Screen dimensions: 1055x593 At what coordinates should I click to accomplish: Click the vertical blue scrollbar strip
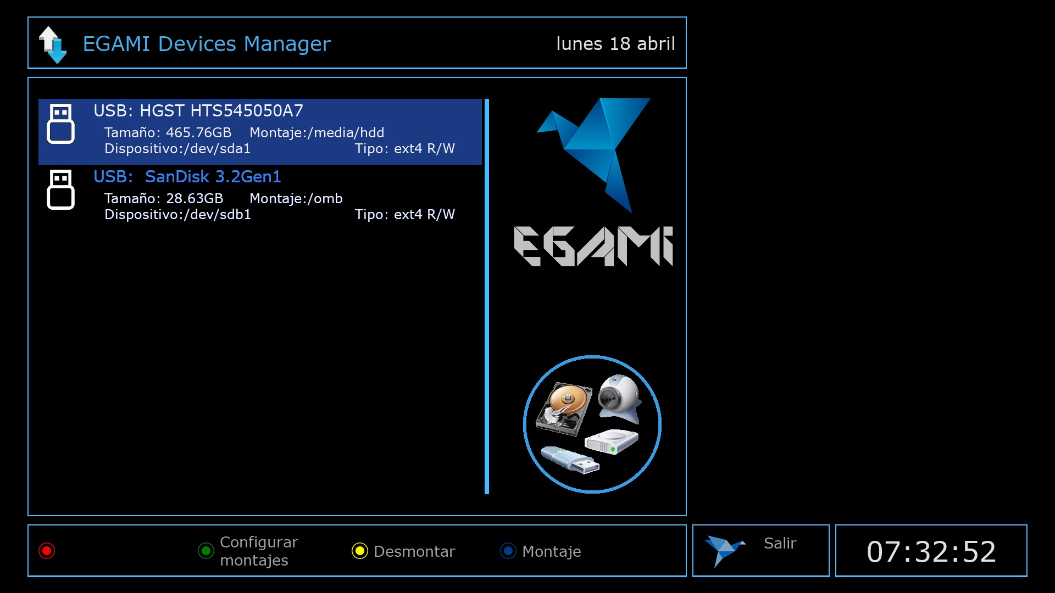click(x=487, y=296)
